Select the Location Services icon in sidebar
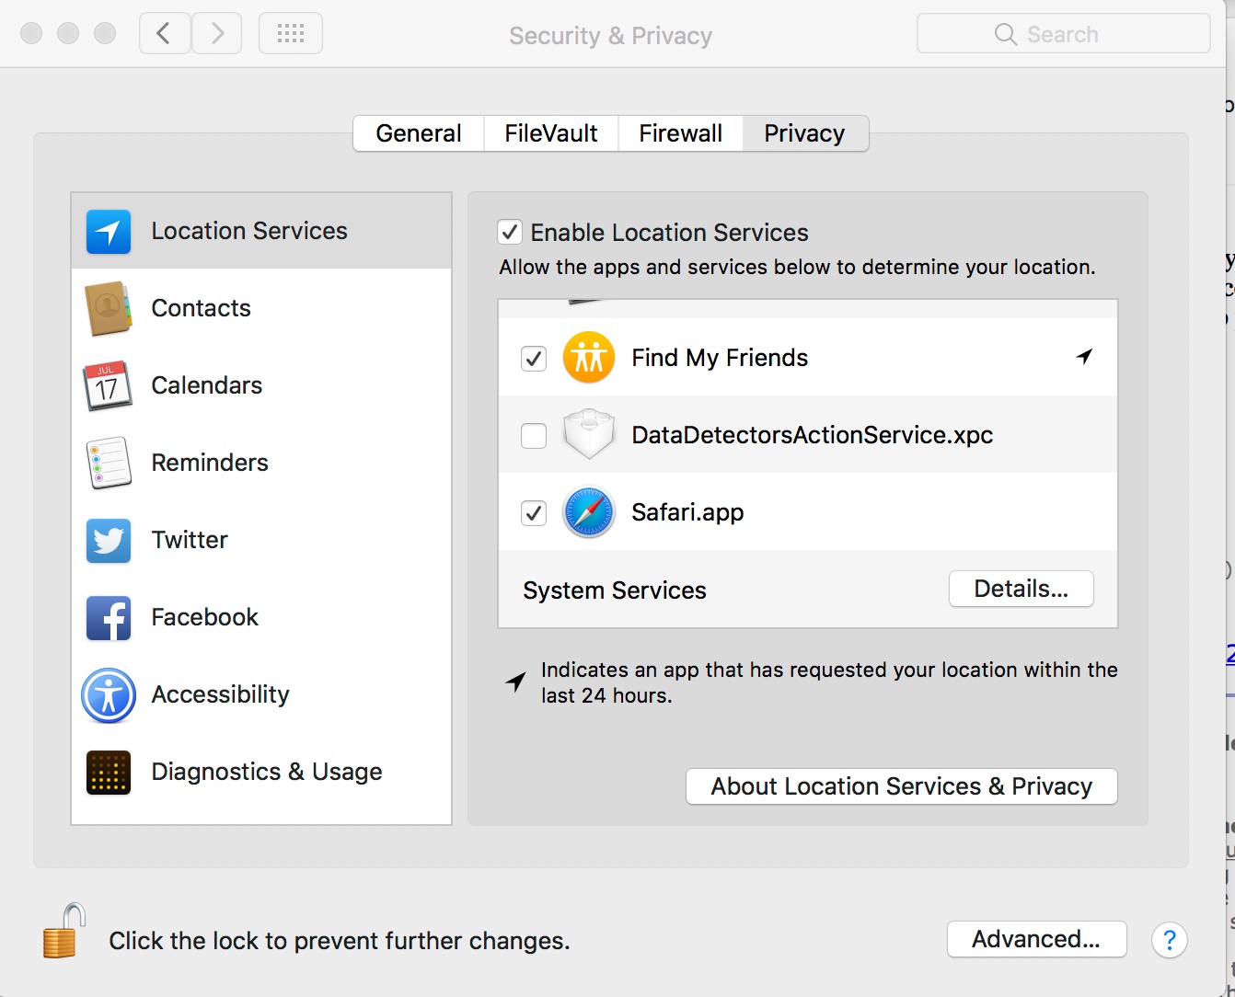 click(109, 231)
